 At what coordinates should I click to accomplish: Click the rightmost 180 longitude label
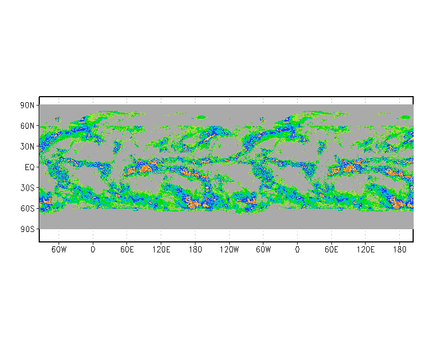[x=400, y=250]
